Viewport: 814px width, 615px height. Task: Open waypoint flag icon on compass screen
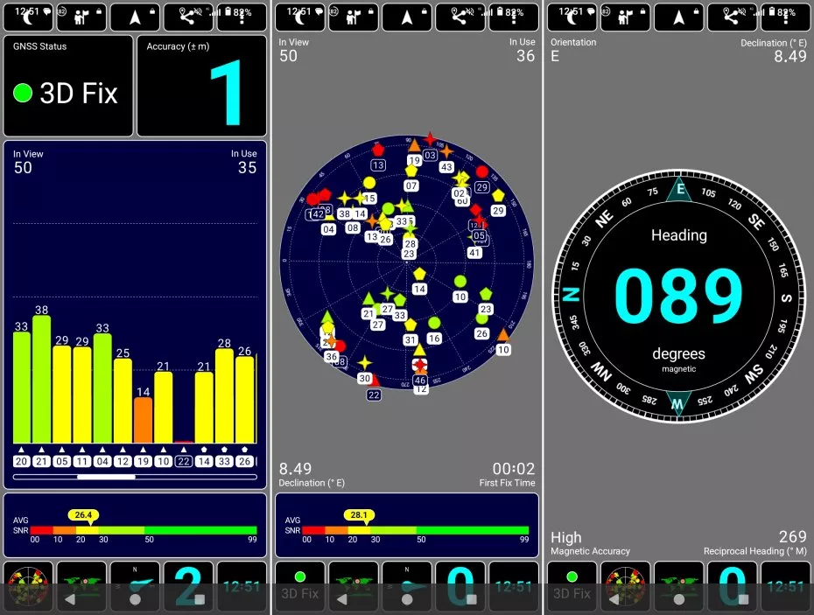(626, 17)
